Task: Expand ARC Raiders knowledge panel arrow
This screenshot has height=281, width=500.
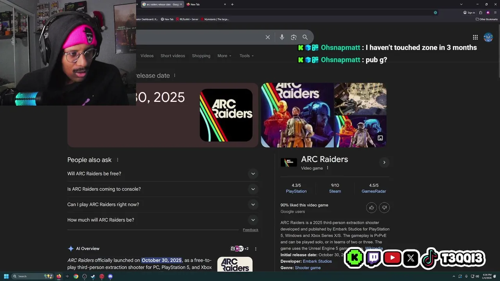Action: pos(384,162)
